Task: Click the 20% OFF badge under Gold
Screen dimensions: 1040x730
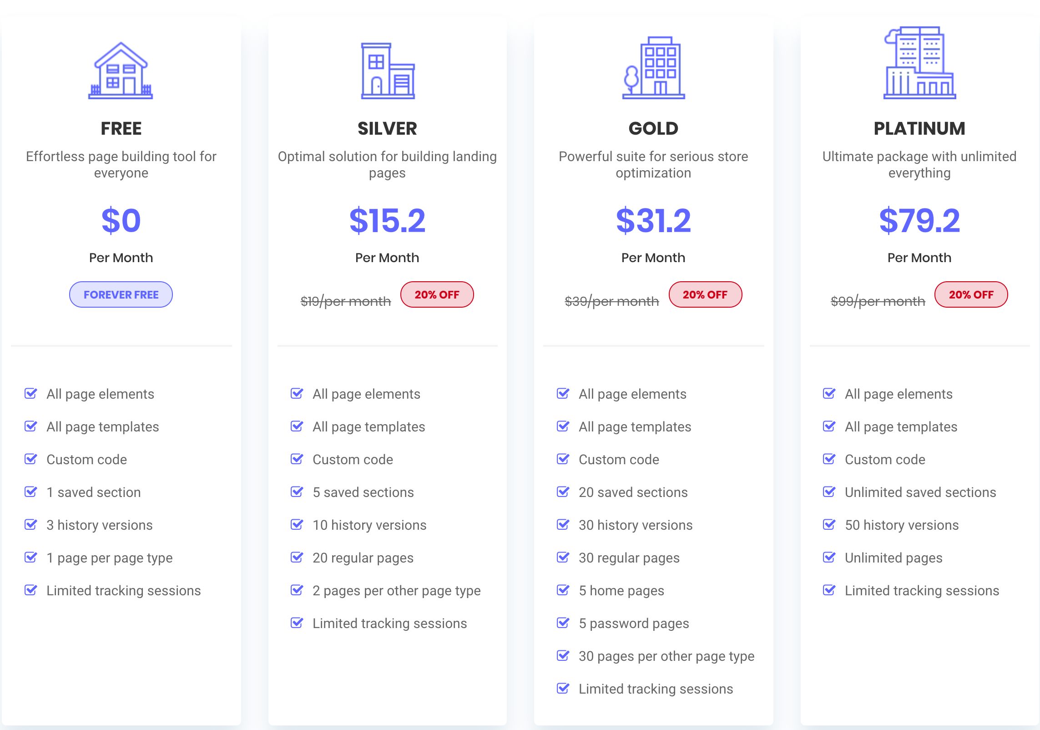Action: point(705,294)
